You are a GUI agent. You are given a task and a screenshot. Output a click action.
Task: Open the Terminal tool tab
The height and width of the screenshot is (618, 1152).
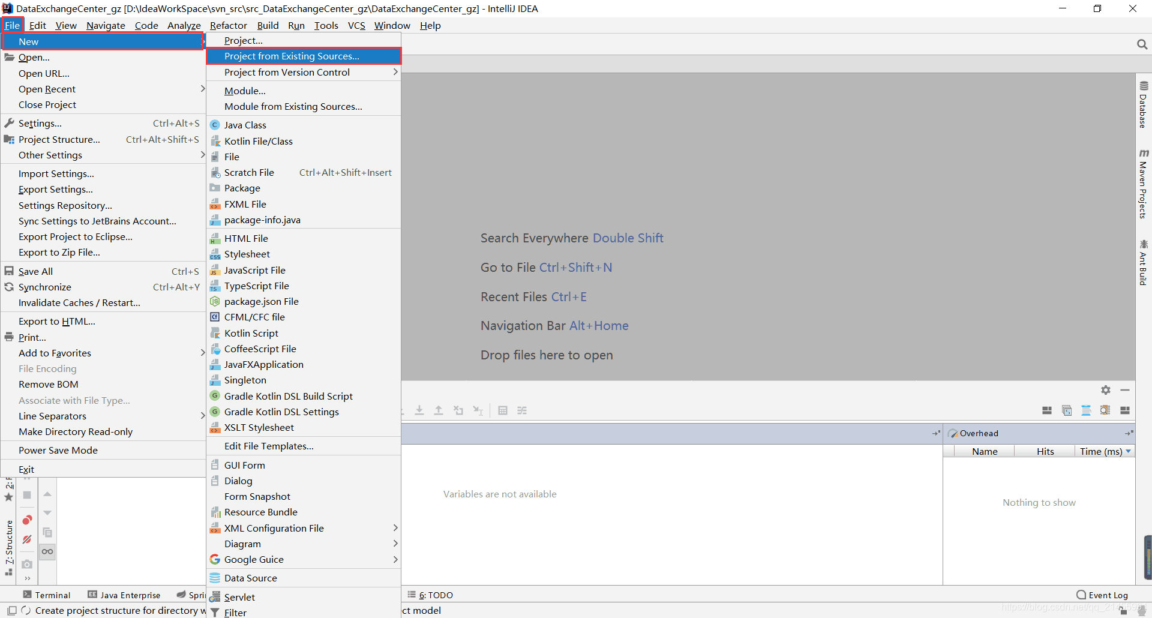(47, 595)
